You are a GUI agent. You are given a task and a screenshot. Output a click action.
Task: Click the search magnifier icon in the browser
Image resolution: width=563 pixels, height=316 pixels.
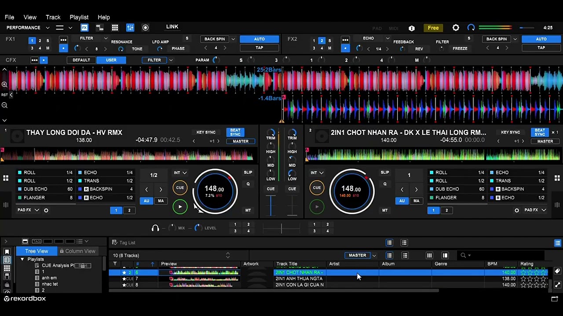point(463,255)
